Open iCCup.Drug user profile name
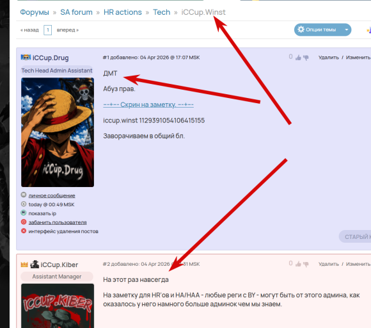The height and width of the screenshot is (328, 371). click(51, 58)
